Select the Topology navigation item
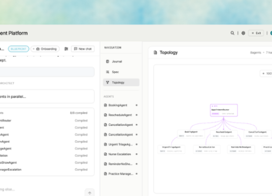 click(121, 82)
